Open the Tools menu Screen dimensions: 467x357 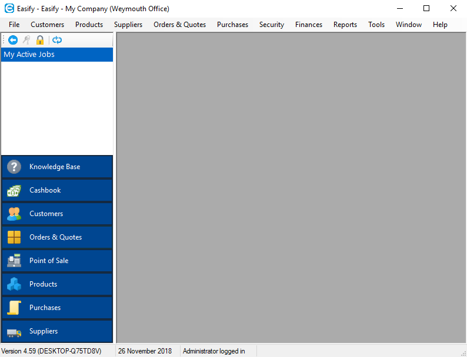click(x=376, y=25)
